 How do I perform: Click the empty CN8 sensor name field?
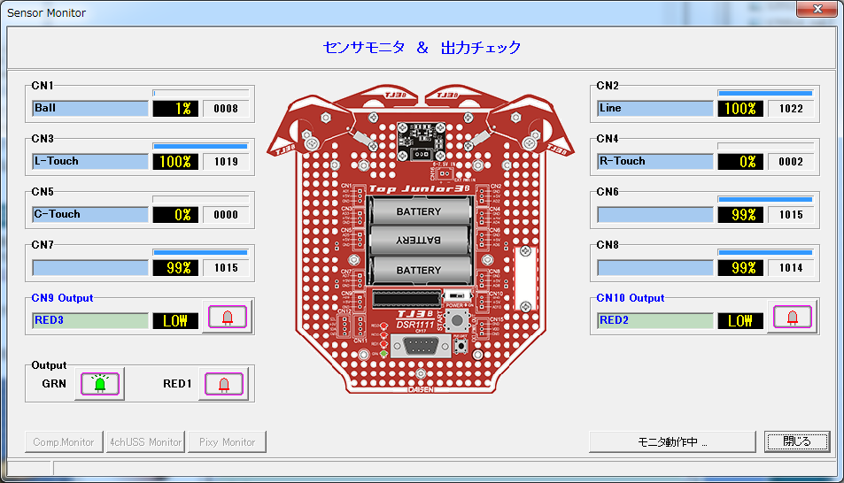(655, 268)
